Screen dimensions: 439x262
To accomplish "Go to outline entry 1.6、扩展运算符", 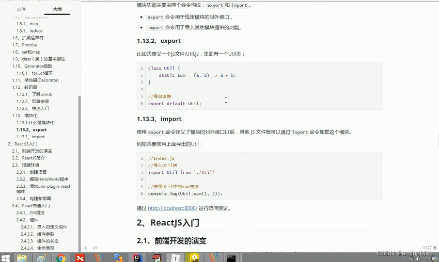I will coord(28,38).
